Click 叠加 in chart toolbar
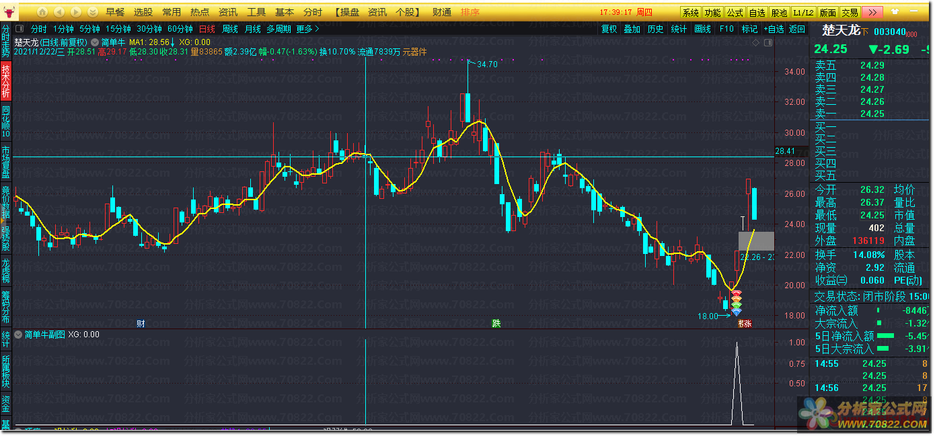 [x=632, y=29]
